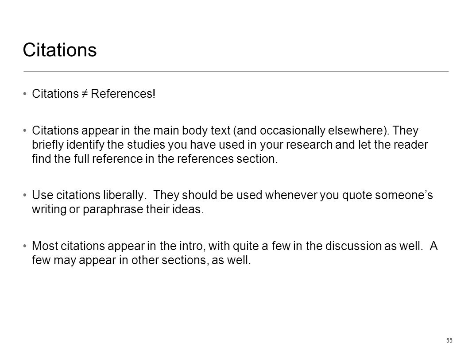Click the word "References!" in first bullet
The width and height of the screenshot is (472, 354).
click(123, 94)
